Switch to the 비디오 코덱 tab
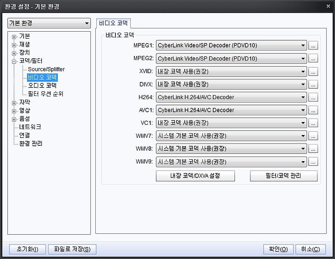 113,23
